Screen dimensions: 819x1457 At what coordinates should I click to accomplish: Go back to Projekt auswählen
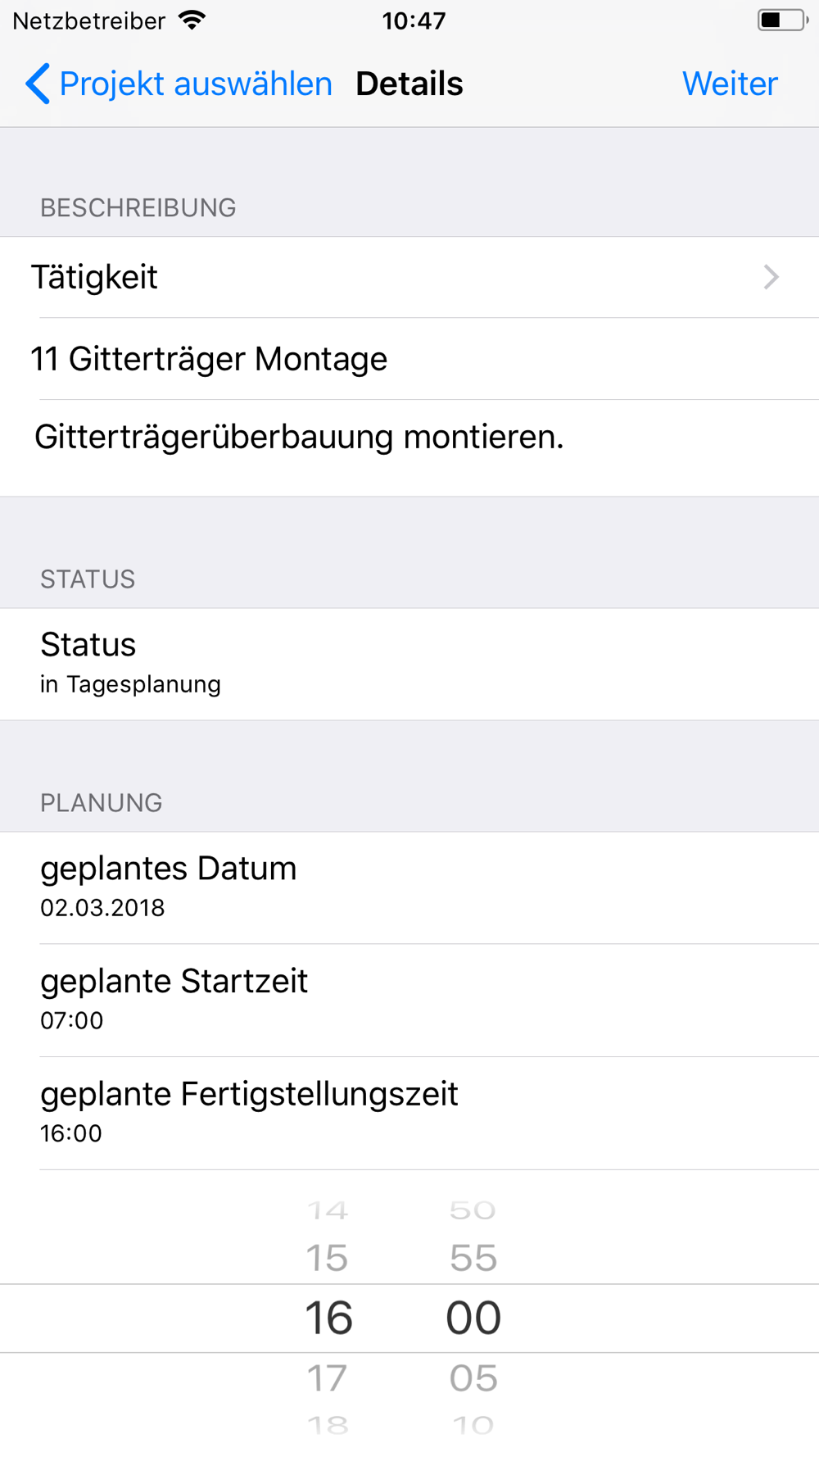[195, 84]
